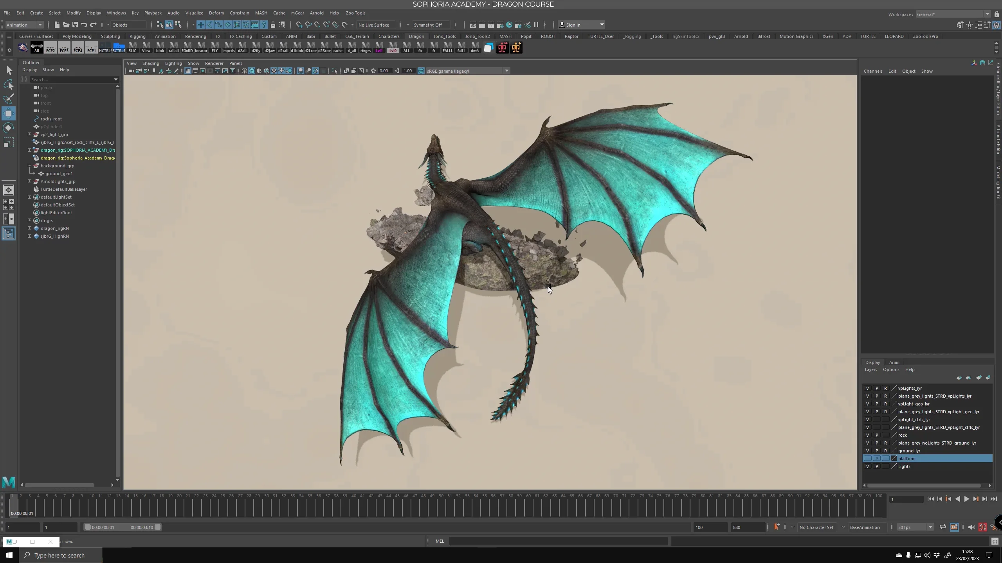Toggle audio speaker icon in range bar

click(971, 527)
